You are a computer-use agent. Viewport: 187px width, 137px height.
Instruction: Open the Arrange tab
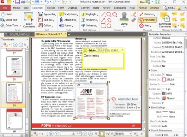tap(154, 8)
